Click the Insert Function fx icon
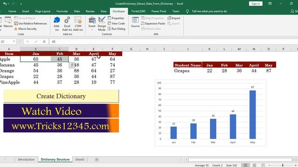Image resolution: width=298 pixels, height=167 pixels. pos(44,42)
